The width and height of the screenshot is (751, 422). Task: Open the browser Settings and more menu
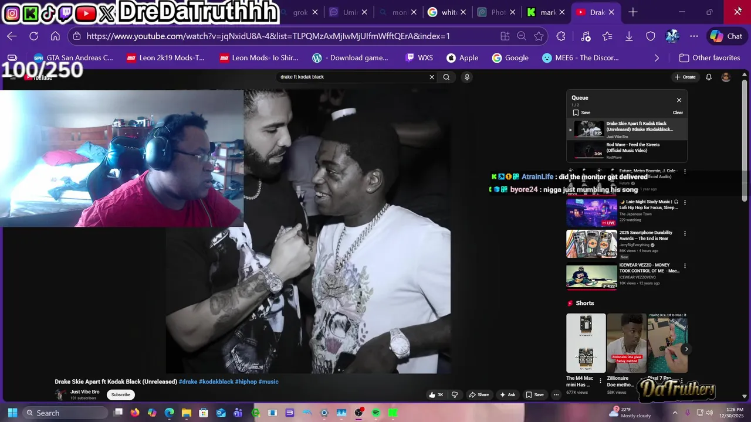coord(694,36)
